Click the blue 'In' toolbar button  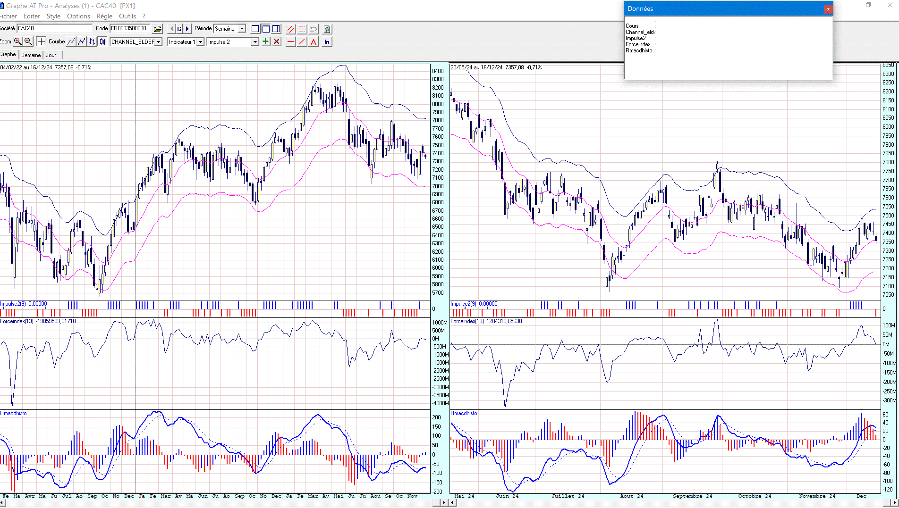coord(327,42)
